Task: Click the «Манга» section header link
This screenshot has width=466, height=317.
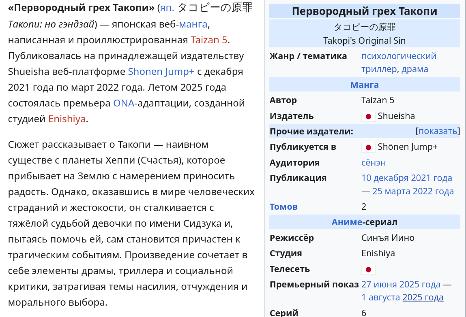Action: (364, 85)
